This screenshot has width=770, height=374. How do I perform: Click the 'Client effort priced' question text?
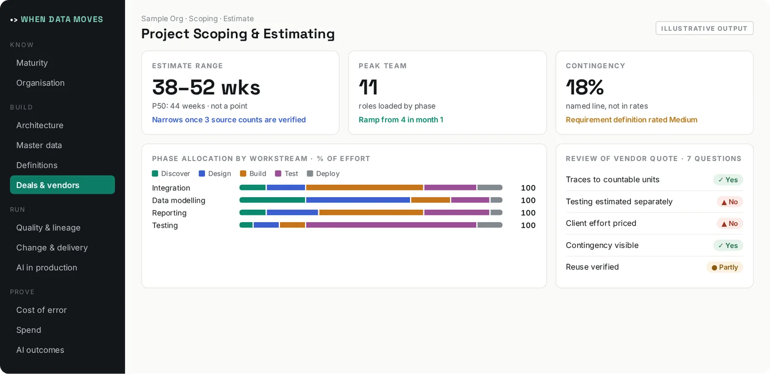point(601,224)
